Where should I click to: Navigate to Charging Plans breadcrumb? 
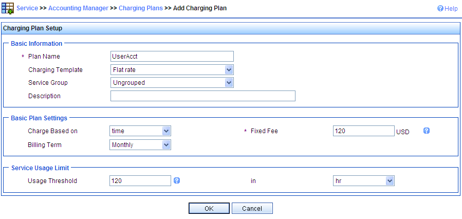[x=140, y=8]
